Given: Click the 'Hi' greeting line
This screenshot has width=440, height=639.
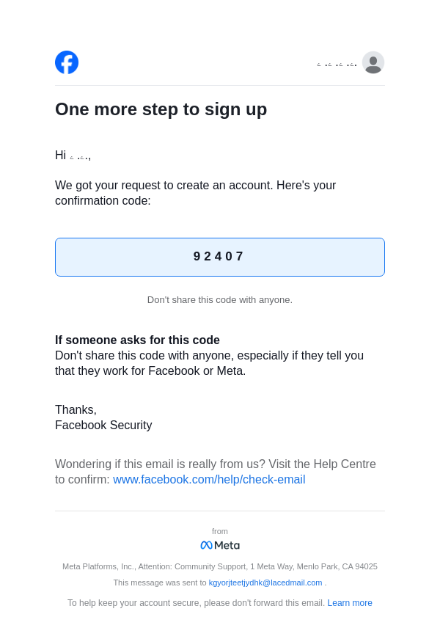Looking at the screenshot, I should 73,156.
